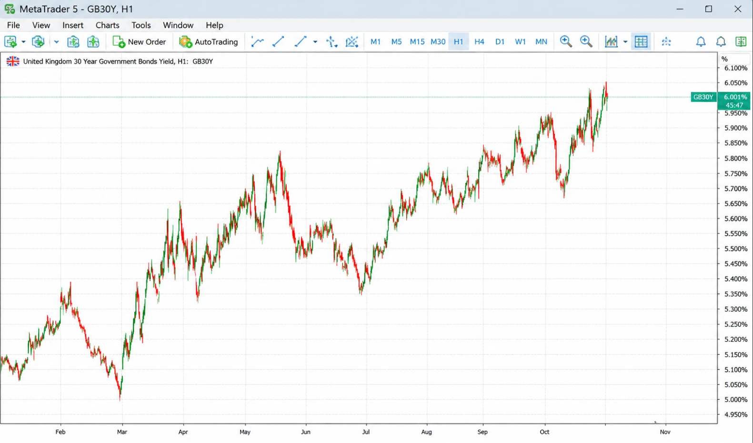Click the new chart icon with green plus
Viewport: 753px width, 443px height.
[10, 42]
